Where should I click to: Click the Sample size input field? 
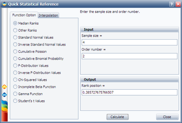pyautogui.click(x=129, y=42)
